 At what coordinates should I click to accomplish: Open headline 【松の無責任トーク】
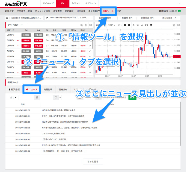coord(65,151)
